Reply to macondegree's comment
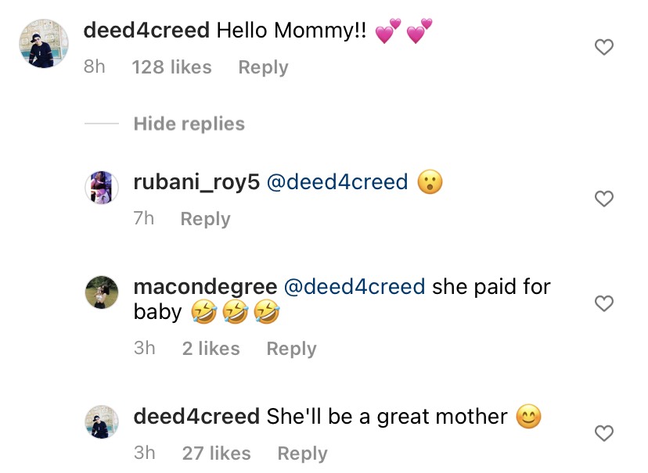The width and height of the screenshot is (648, 473). pyautogui.click(x=291, y=349)
